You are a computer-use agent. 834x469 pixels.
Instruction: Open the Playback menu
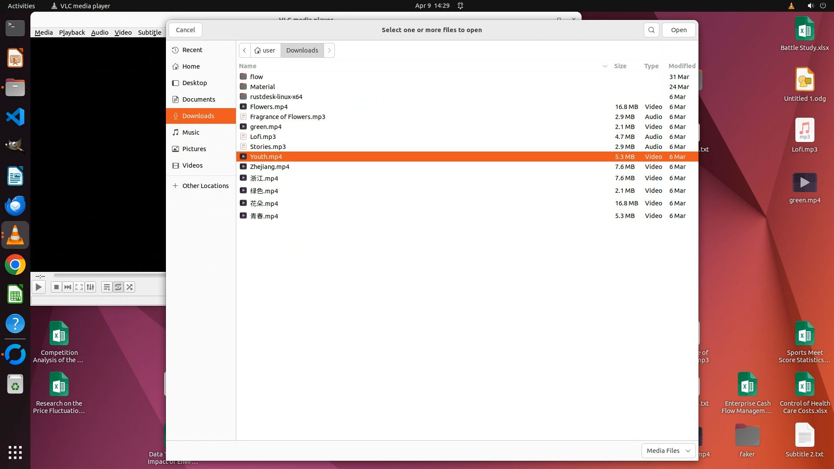(72, 33)
